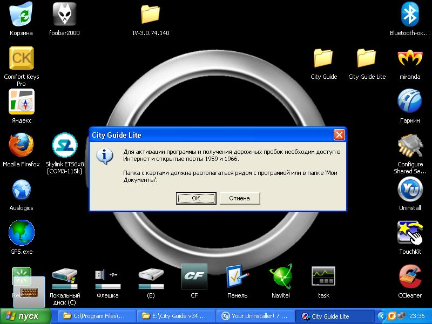Open the foobar2000 desktop icon
Image resolution: width=432 pixels, height=324 pixels.
[64, 15]
